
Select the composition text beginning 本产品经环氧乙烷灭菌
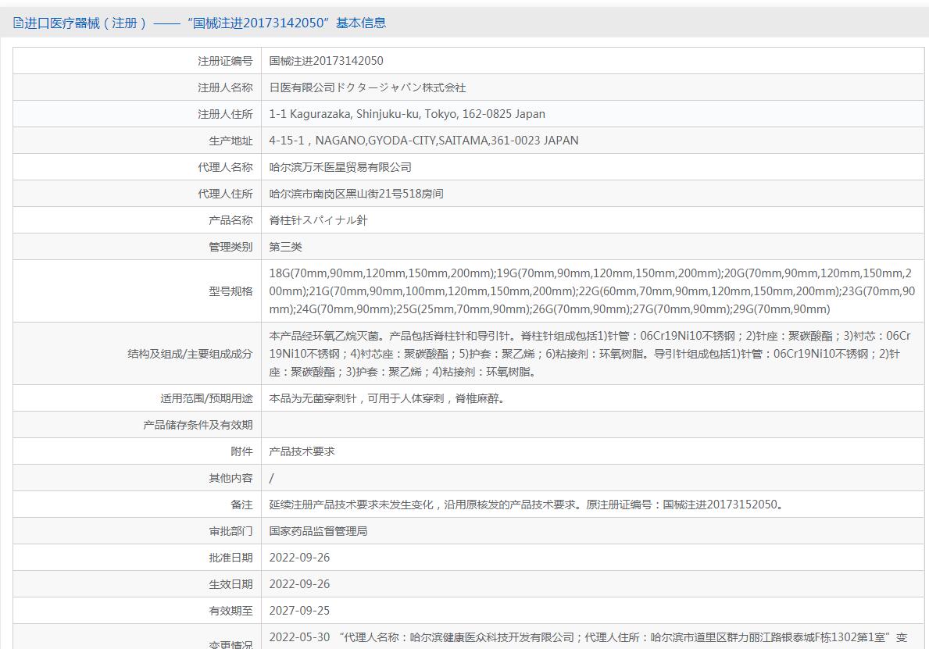[590, 354]
